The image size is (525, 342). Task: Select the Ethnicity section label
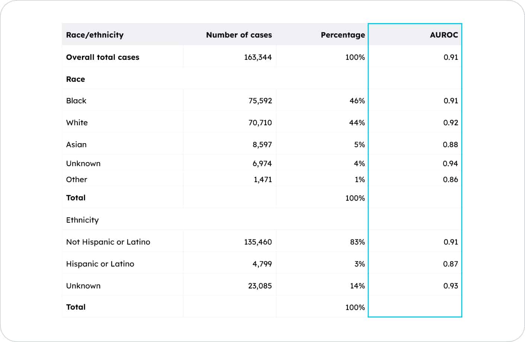point(82,220)
